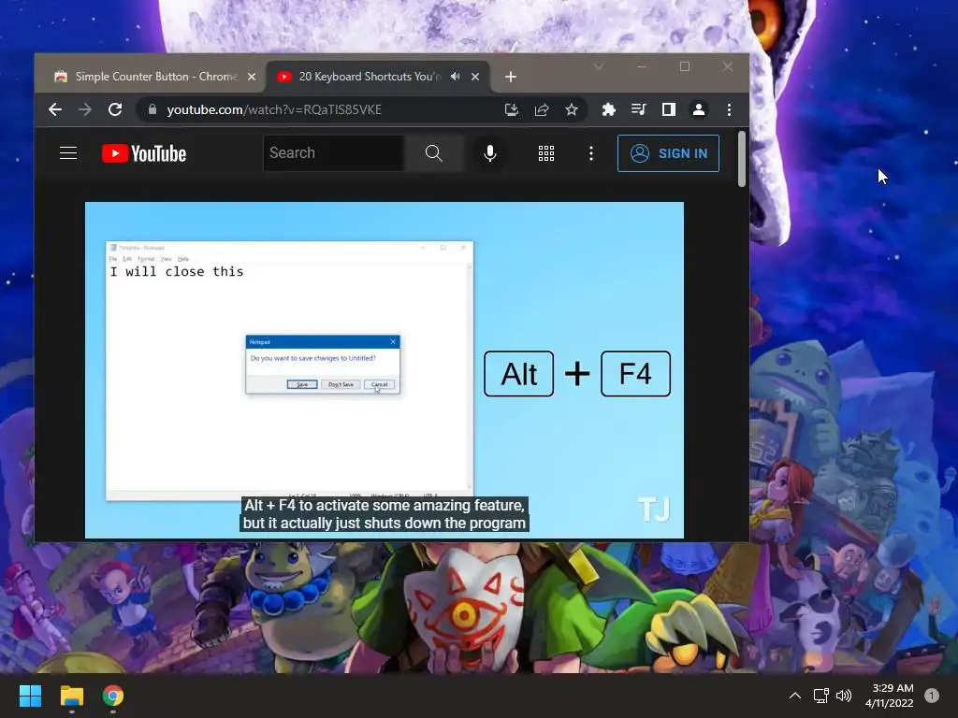Close the 20 Keyboard Shortcuts tab
The image size is (958, 718).
click(475, 77)
